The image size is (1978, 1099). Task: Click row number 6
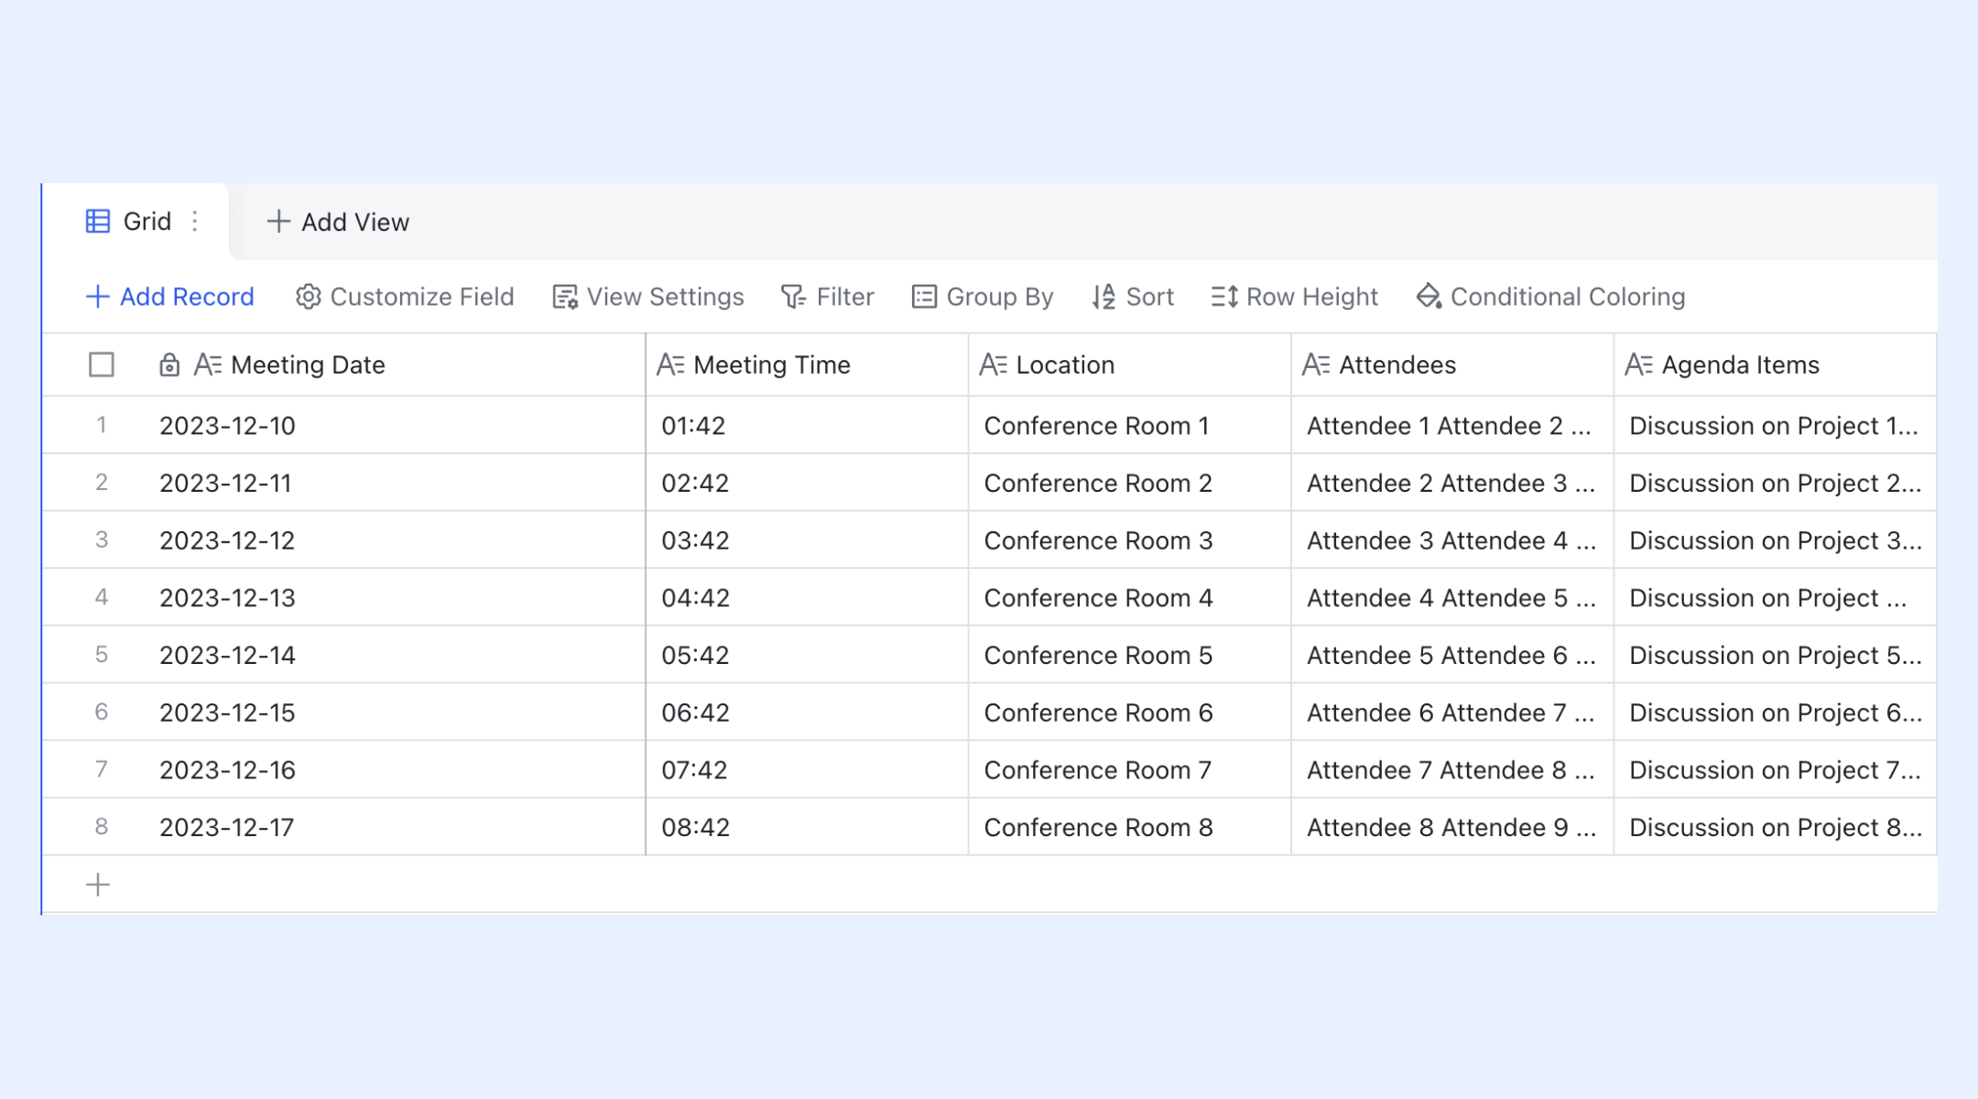pyautogui.click(x=102, y=712)
